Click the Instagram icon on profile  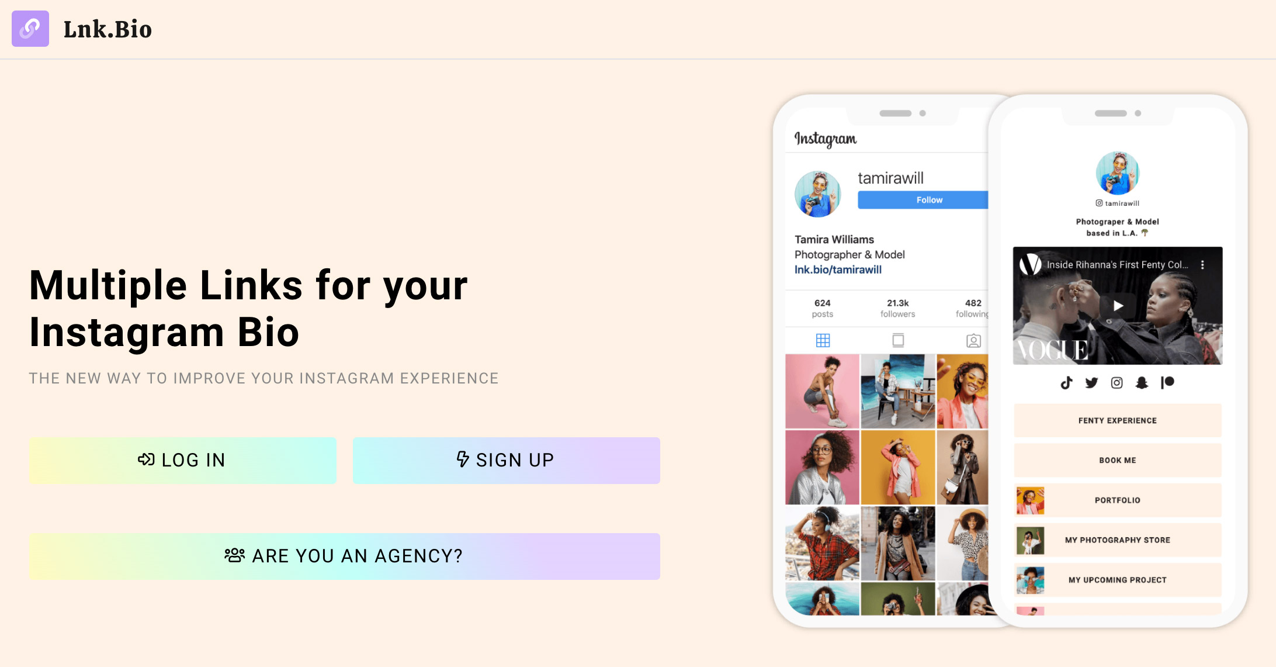[x=1116, y=383]
